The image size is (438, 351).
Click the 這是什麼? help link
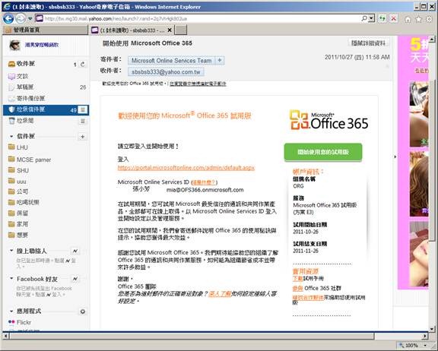tap(205, 182)
